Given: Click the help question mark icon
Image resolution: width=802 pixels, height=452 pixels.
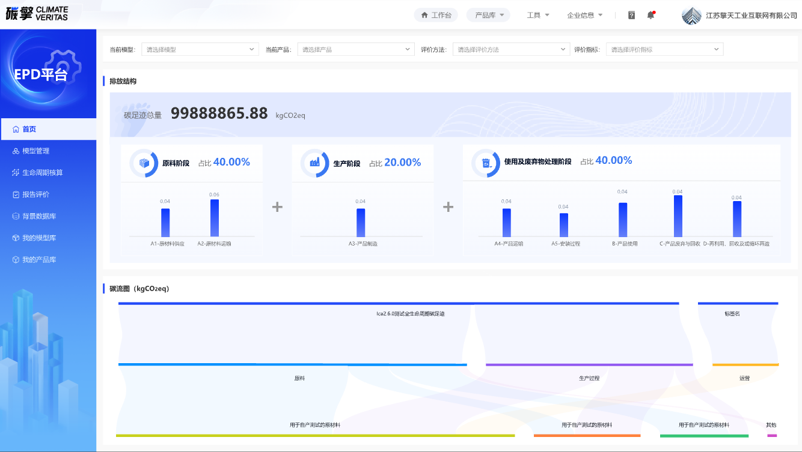Looking at the screenshot, I should tap(631, 15).
